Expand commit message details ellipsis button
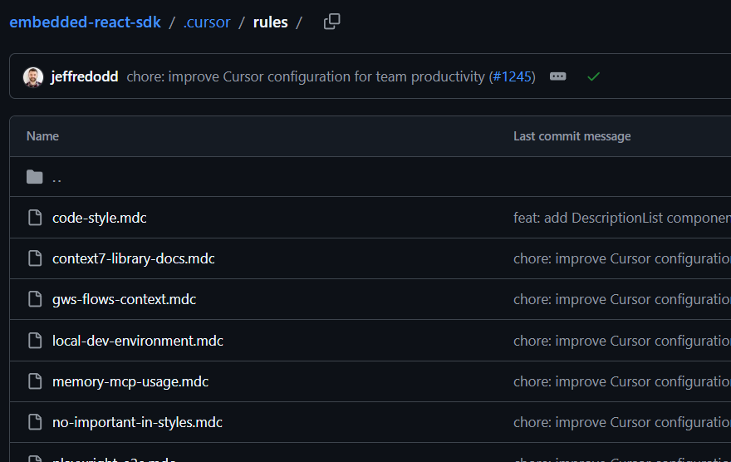731x462 pixels. pos(558,76)
